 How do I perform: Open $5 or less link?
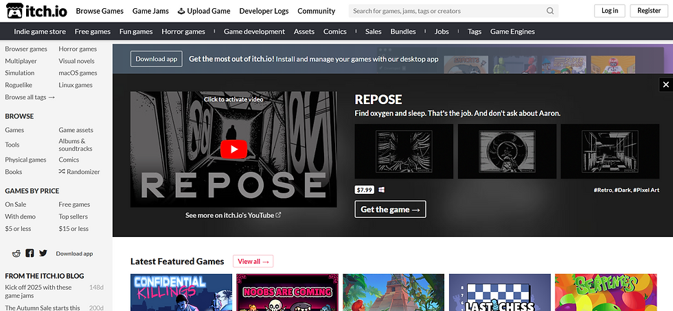[x=18, y=228]
